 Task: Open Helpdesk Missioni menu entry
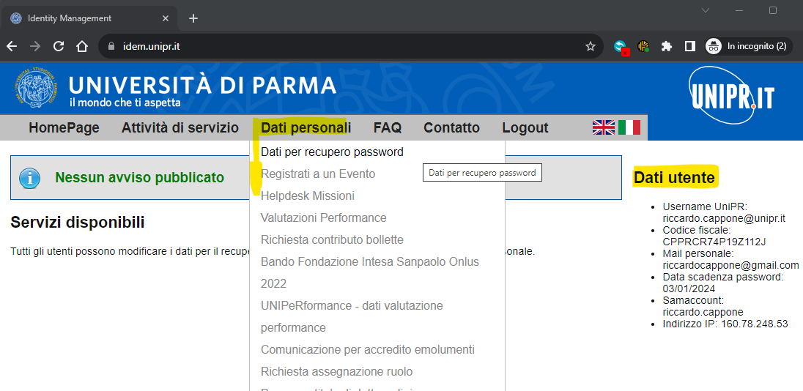coord(307,196)
